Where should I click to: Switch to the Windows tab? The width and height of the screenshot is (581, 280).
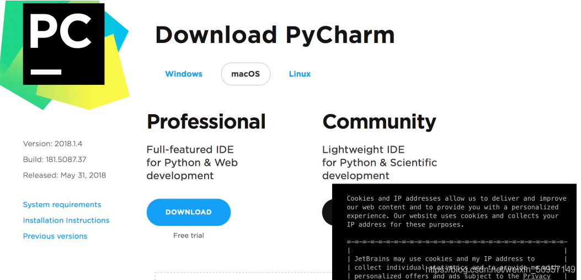(184, 74)
